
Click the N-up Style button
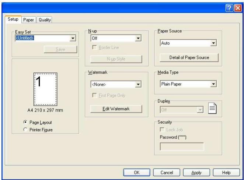click(116, 59)
